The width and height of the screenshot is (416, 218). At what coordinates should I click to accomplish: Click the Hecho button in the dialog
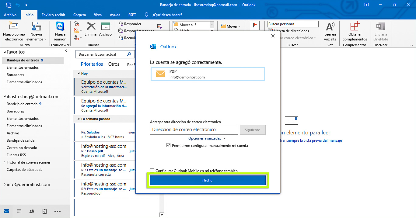pos(208,180)
